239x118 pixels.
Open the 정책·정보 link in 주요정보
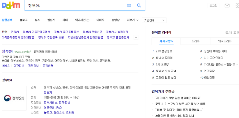(x=65, y=103)
